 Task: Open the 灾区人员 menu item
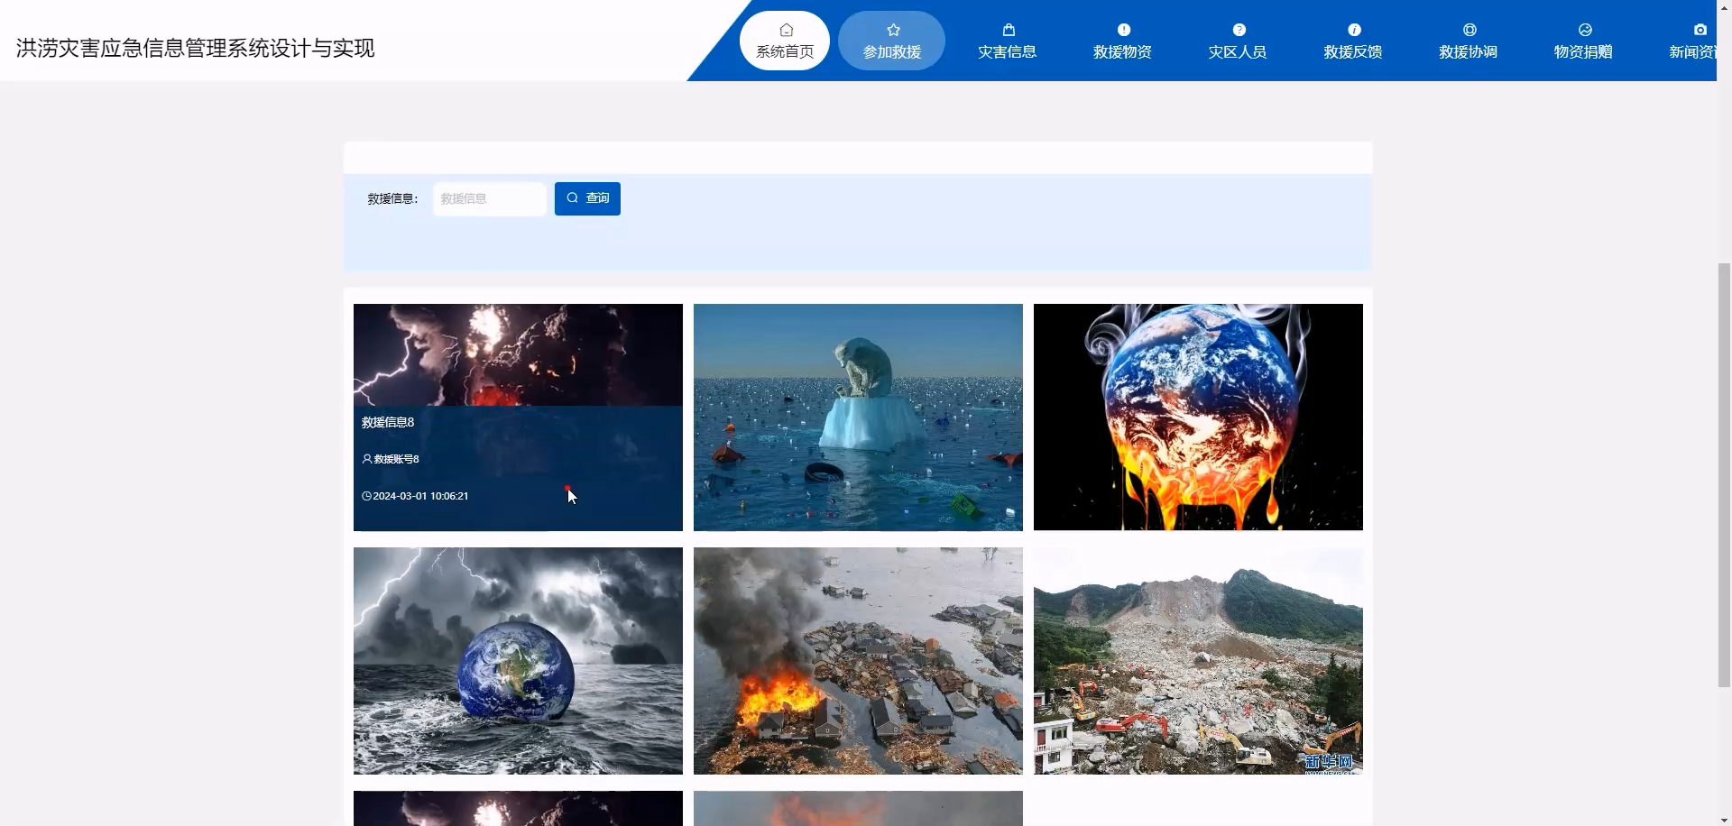[1238, 41]
